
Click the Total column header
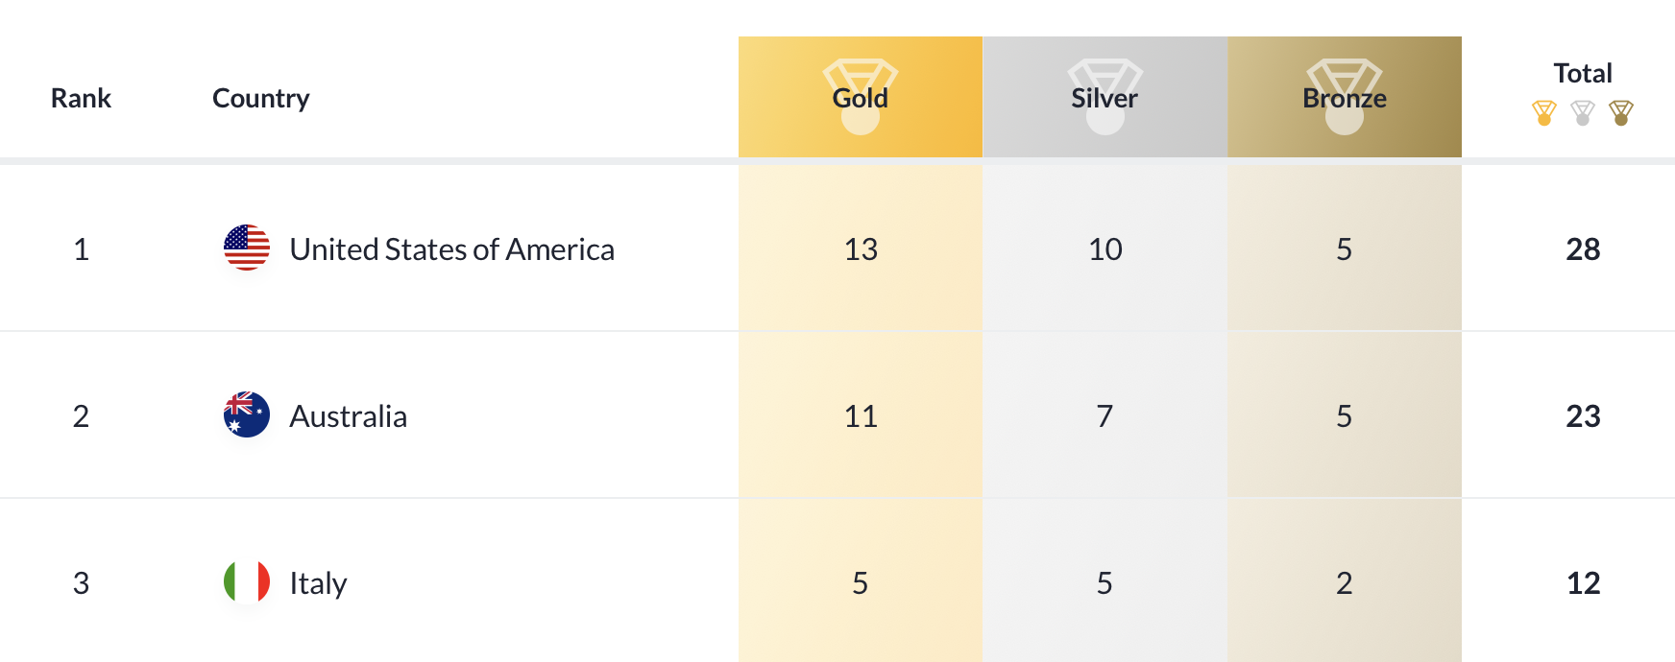[1583, 73]
